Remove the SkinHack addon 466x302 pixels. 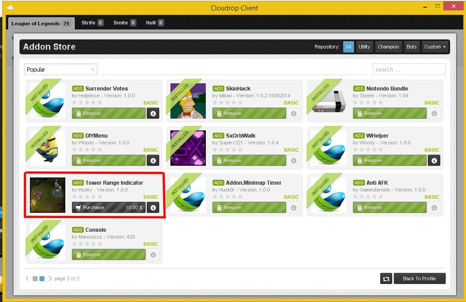(249, 114)
